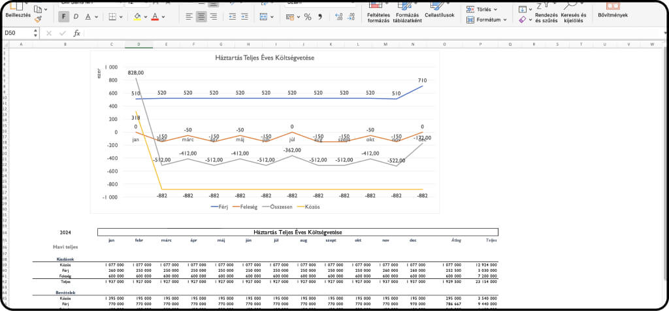Expand the Formátum dropdown
Viewport: 669px width, 311px height.
click(x=504, y=20)
